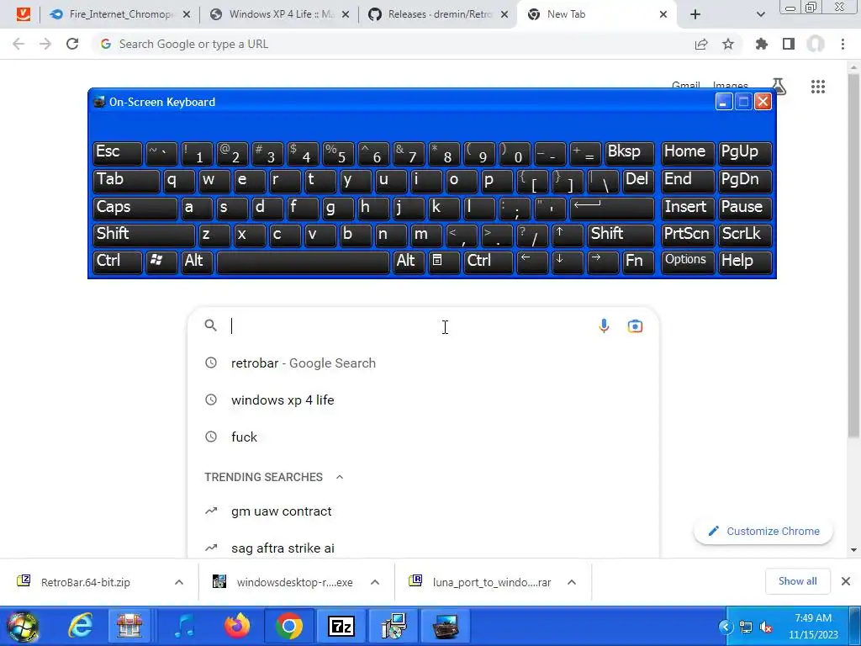Open 7-Zip from the taskbar

(341, 626)
